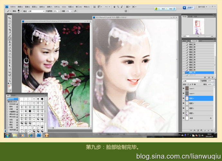Open tool preset picker arrow
The width and height of the screenshot is (222, 161).
[x=10, y=11]
